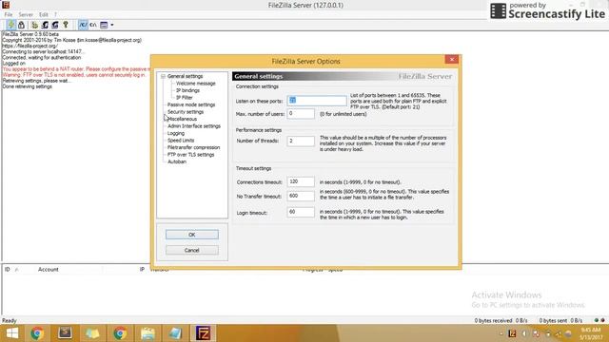Click the red NAT router warning line

76,69
